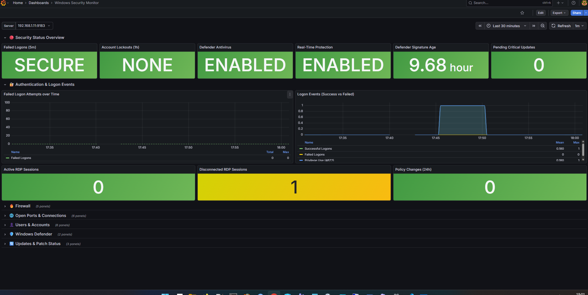Screen dimensions: 588x295
Task: Toggle Privilege Use (4672) legend series
Action: click(319, 160)
